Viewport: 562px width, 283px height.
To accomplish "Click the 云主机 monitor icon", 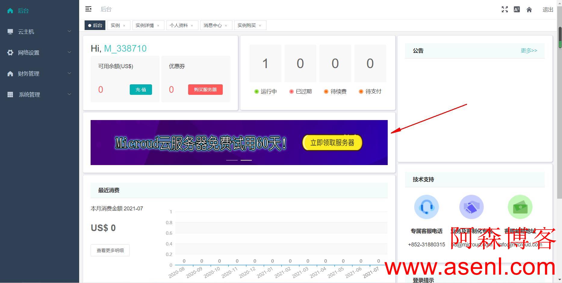I will pyautogui.click(x=10, y=32).
